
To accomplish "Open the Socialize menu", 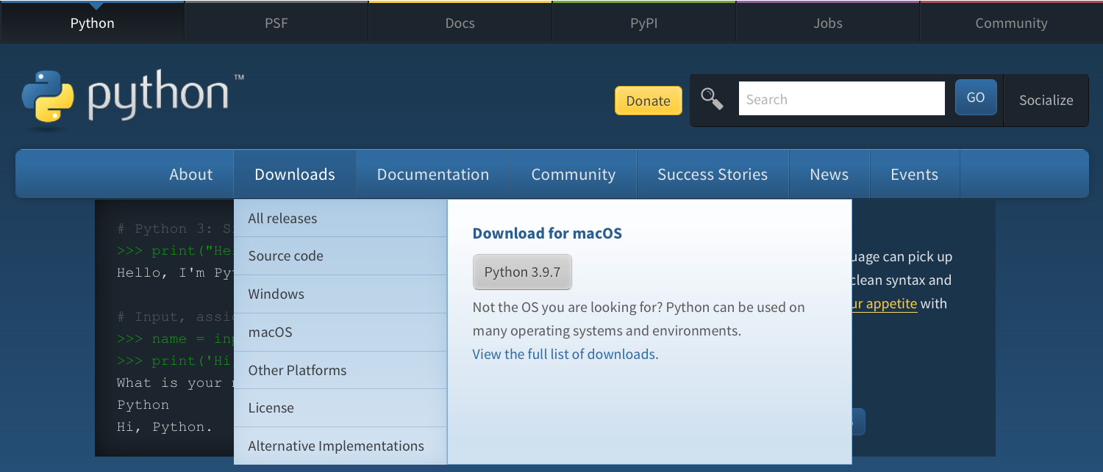I will click(x=1046, y=100).
